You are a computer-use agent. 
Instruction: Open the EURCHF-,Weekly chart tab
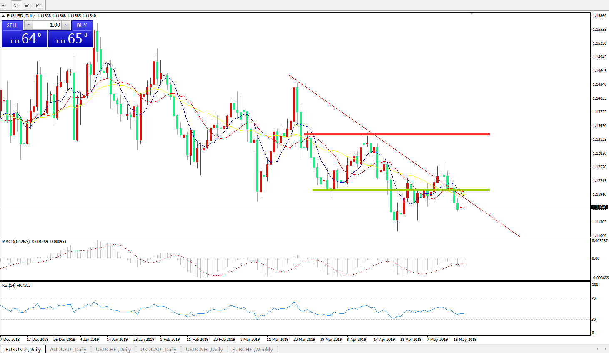tap(252, 349)
